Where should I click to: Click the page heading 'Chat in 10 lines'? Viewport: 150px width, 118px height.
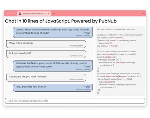tap(61, 21)
